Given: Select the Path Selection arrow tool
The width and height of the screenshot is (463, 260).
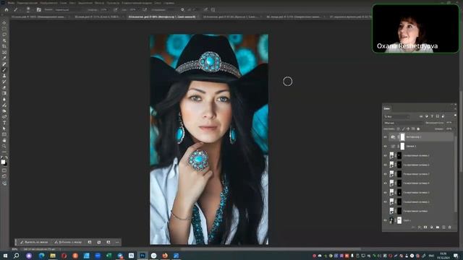Looking at the screenshot, I should (4, 129).
